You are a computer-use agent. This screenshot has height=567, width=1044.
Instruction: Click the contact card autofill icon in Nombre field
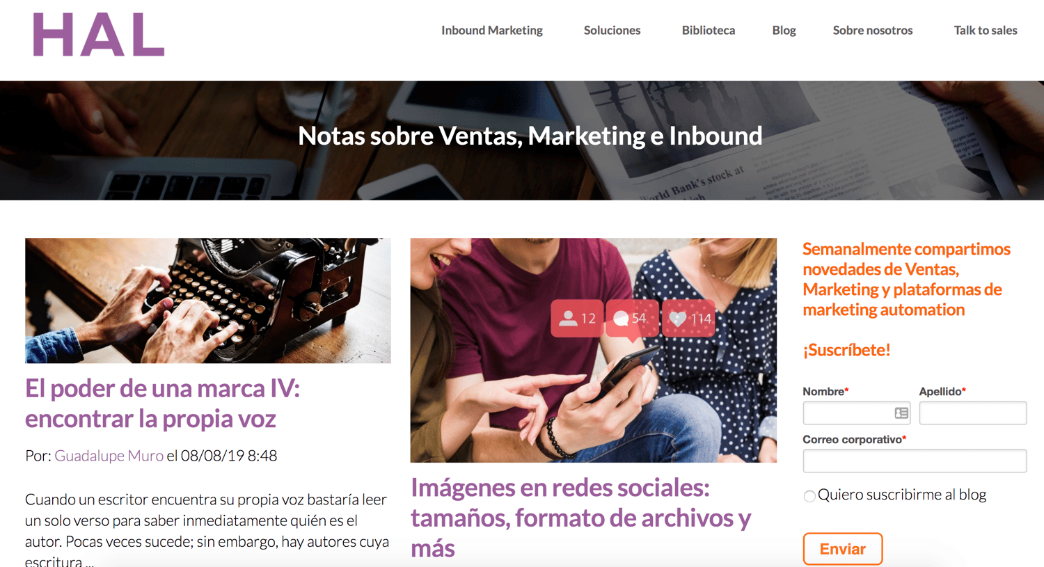click(901, 413)
